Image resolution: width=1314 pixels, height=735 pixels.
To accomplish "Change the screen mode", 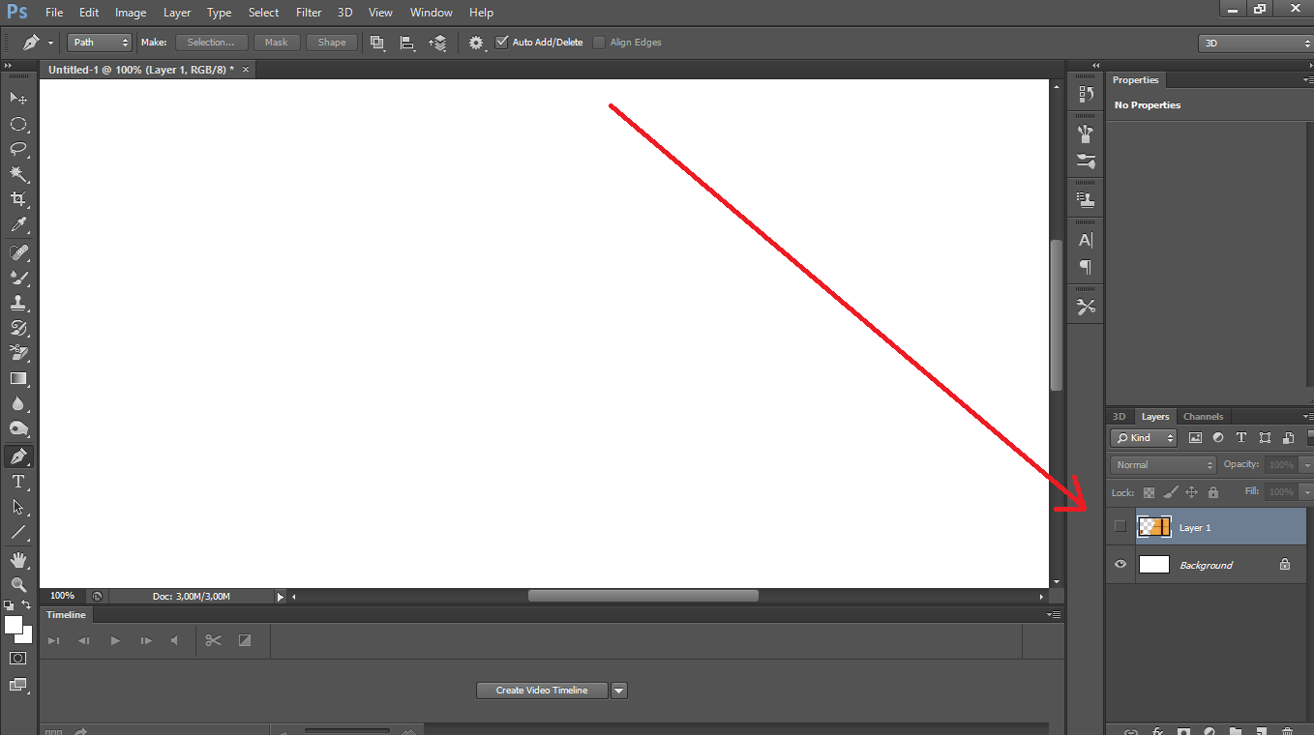I will pyautogui.click(x=18, y=685).
